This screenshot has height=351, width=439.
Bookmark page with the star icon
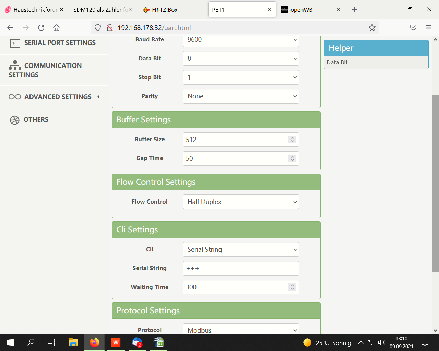(372, 28)
